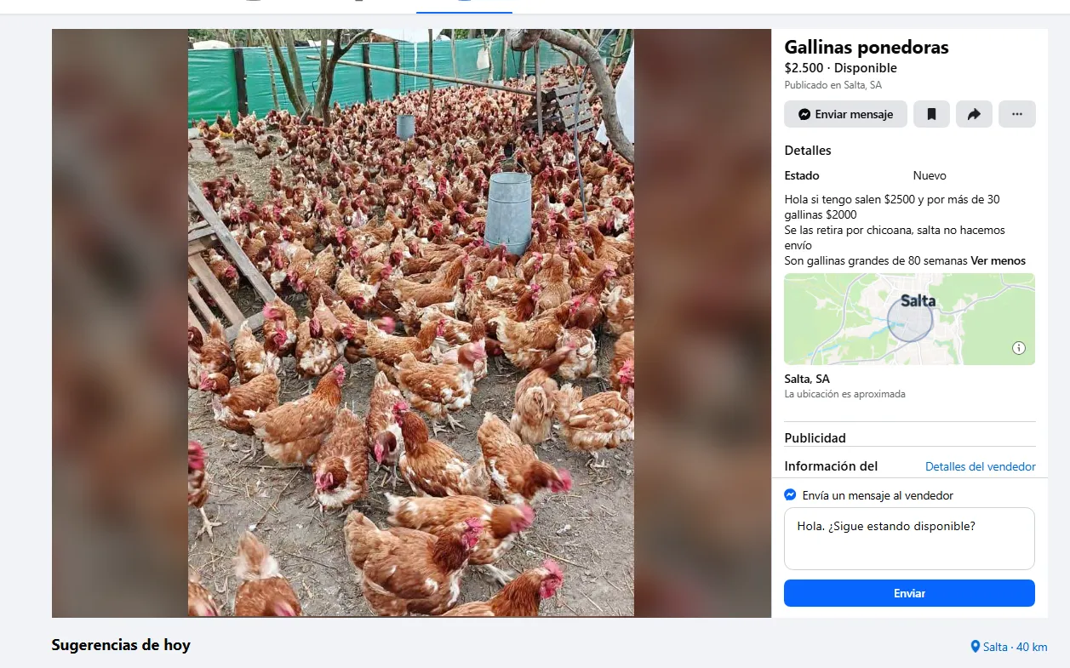Click the location pin beside Salta · 40 km
Screen dimensions: 1070x668
(976, 647)
